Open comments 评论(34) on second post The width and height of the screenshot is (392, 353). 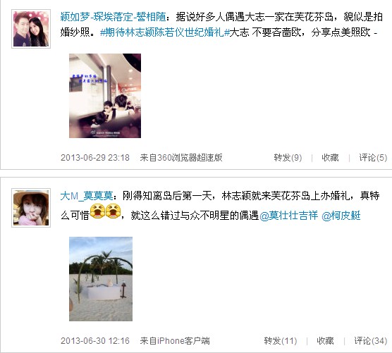tap(371, 341)
